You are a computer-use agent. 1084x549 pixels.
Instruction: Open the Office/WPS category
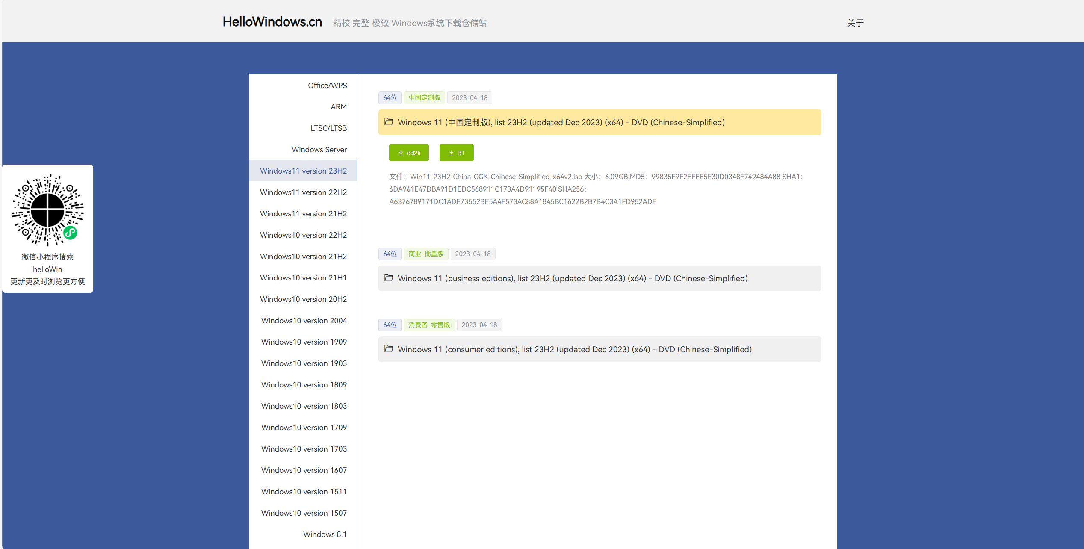(327, 86)
